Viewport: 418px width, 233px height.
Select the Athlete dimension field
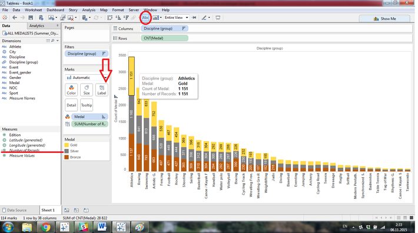pyautogui.click(x=15, y=46)
